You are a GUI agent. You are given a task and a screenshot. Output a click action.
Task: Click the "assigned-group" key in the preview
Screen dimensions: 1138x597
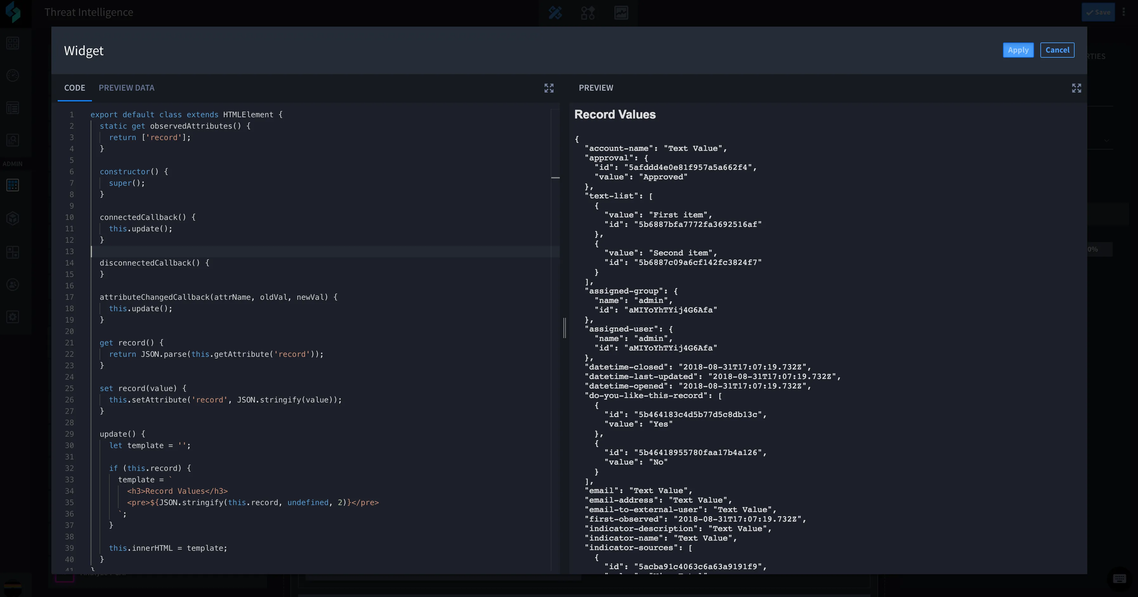pyautogui.click(x=626, y=291)
